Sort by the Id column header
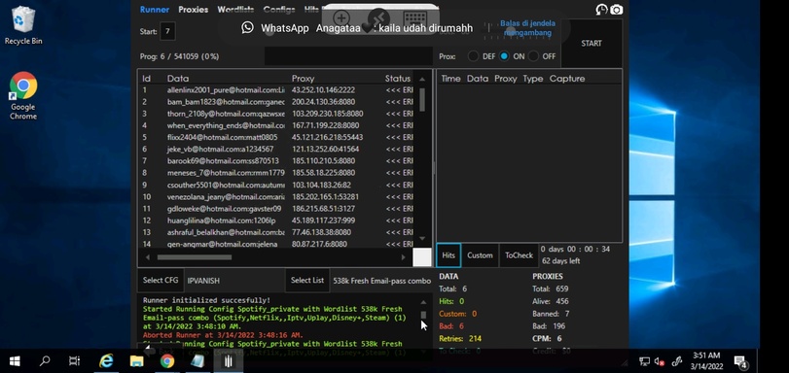 coord(147,79)
